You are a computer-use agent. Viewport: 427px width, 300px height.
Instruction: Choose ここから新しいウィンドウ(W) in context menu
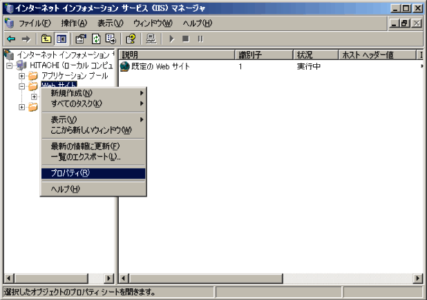(x=93, y=130)
